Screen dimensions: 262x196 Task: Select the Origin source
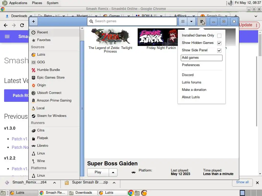54,85
